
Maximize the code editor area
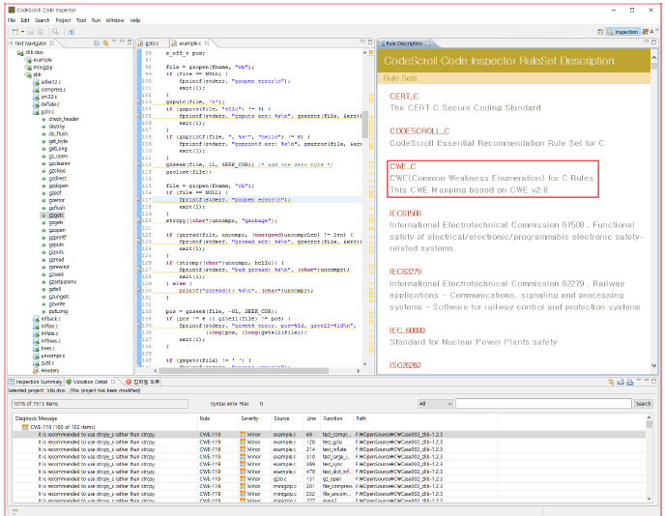[370, 42]
